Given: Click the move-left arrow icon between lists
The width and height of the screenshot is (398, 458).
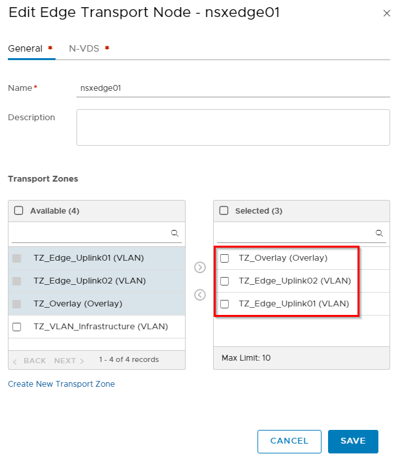Looking at the screenshot, I should click(x=200, y=295).
